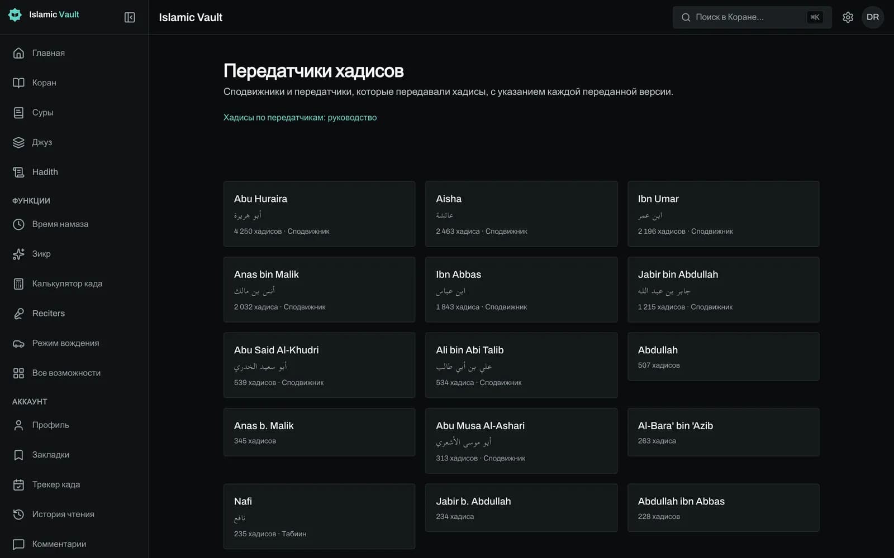The image size is (894, 558).
Task: Click the Джуз layers icon
Action: (x=18, y=142)
